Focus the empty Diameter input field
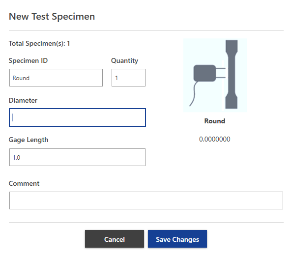 [x=78, y=117]
